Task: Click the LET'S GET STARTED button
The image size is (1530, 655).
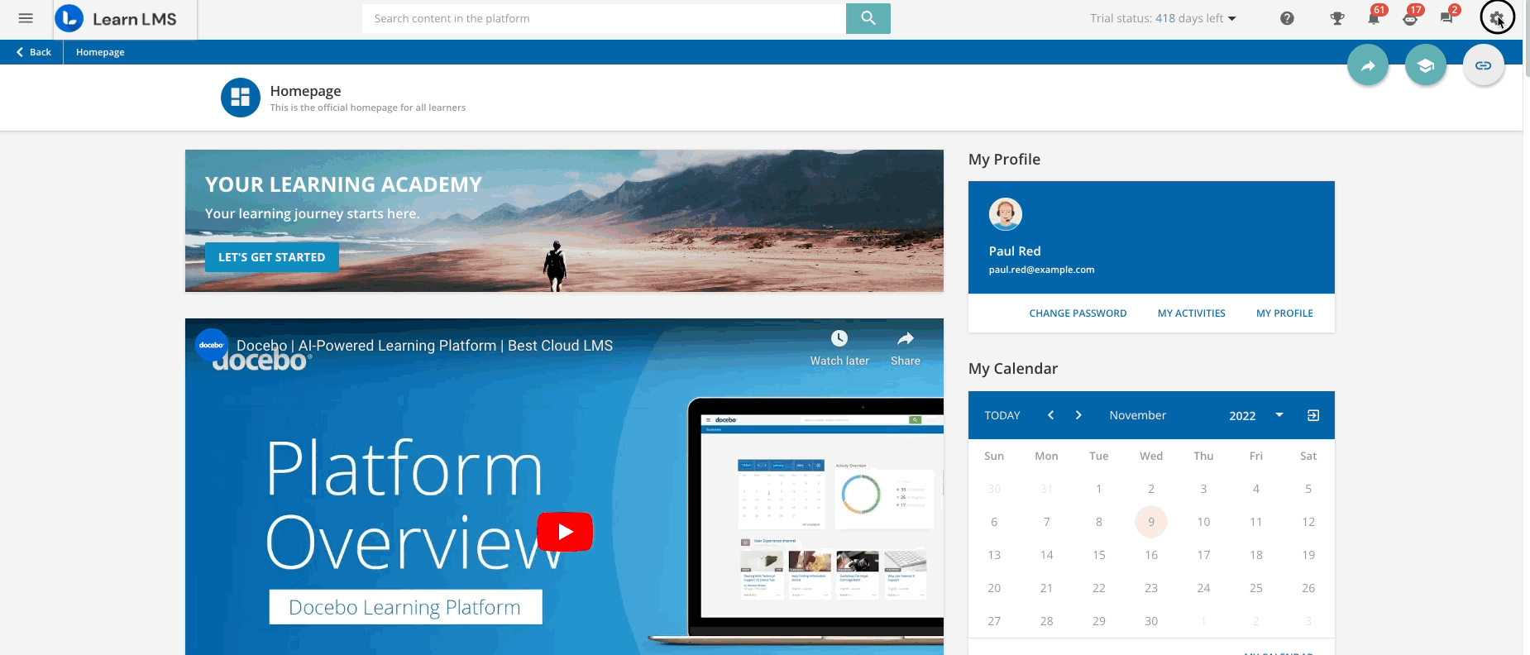Action: tap(272, 257)
